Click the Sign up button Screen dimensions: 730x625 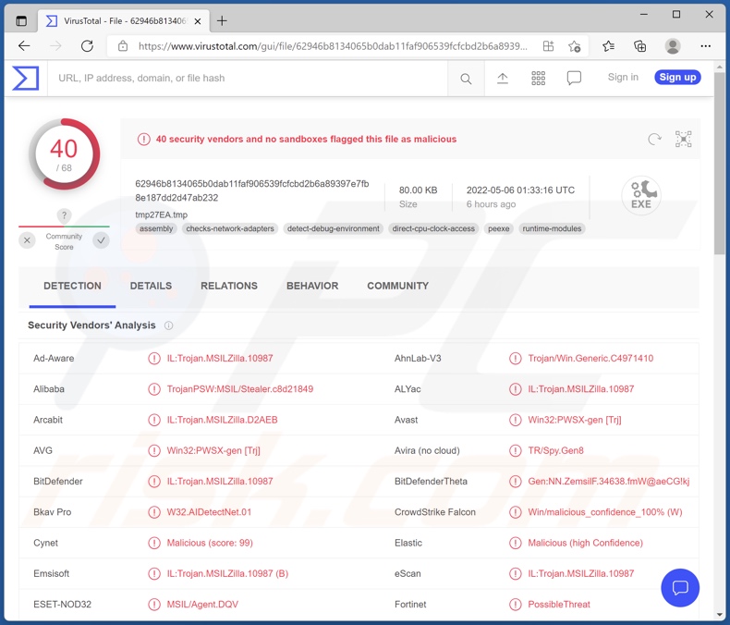pyautogui.click(x=677, y=78)
